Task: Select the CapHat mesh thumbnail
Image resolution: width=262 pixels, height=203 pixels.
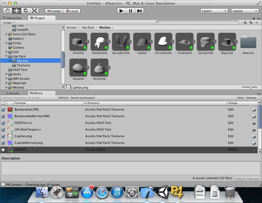Action: point(142,42)
